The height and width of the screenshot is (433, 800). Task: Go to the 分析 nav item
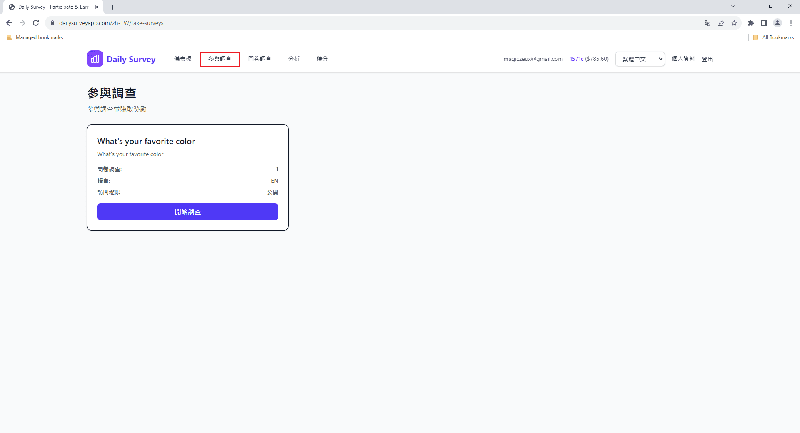pyautogui.click(x=294, y=59)
